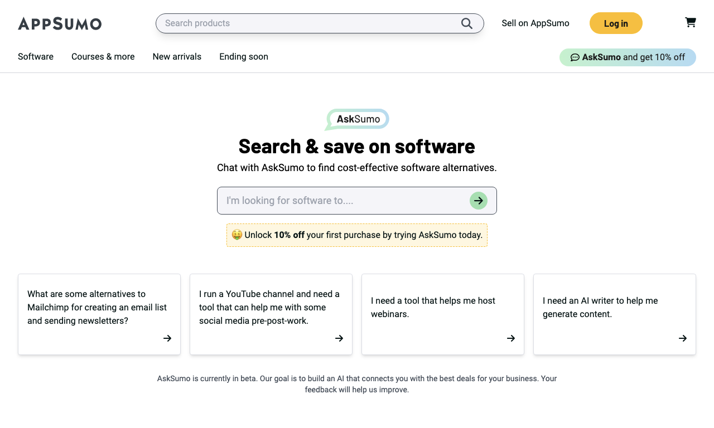The image size is (714, 428).
Task: Open the Sell on AppSumo link
Action: pyautogui.click(x=535, y=23)
